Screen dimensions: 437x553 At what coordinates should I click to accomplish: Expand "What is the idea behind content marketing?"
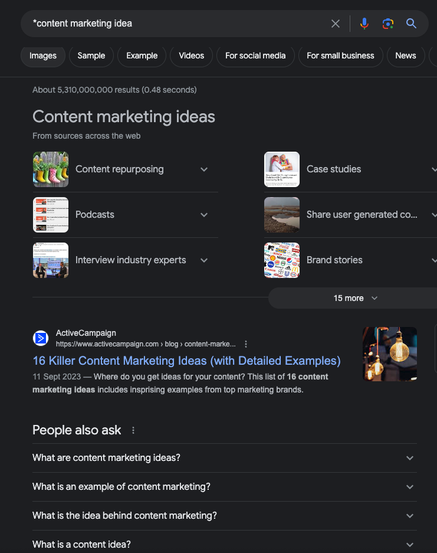click(410, 516)
